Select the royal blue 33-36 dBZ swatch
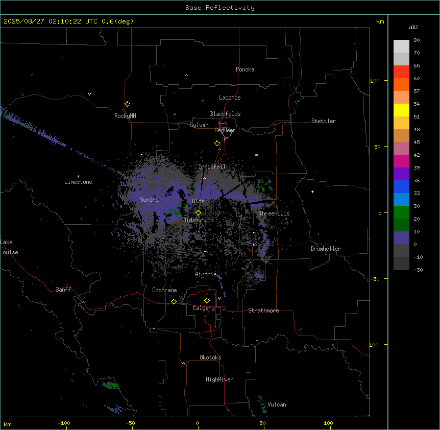Image resolution: width=440 pixels, height=430 pixels. [x=401, y=186]
